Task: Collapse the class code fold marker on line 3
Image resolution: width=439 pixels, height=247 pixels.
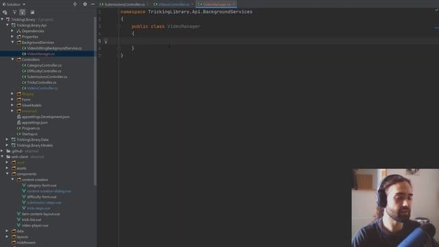Action: pos(119,26)
